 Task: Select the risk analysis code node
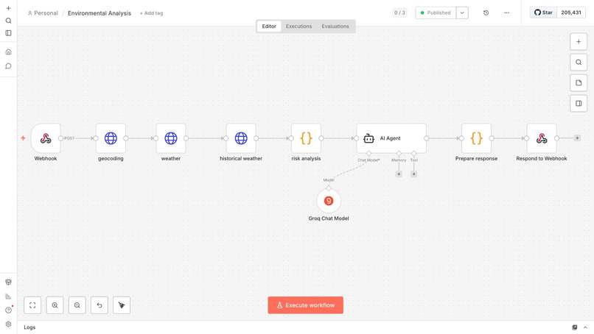point(306,138)
